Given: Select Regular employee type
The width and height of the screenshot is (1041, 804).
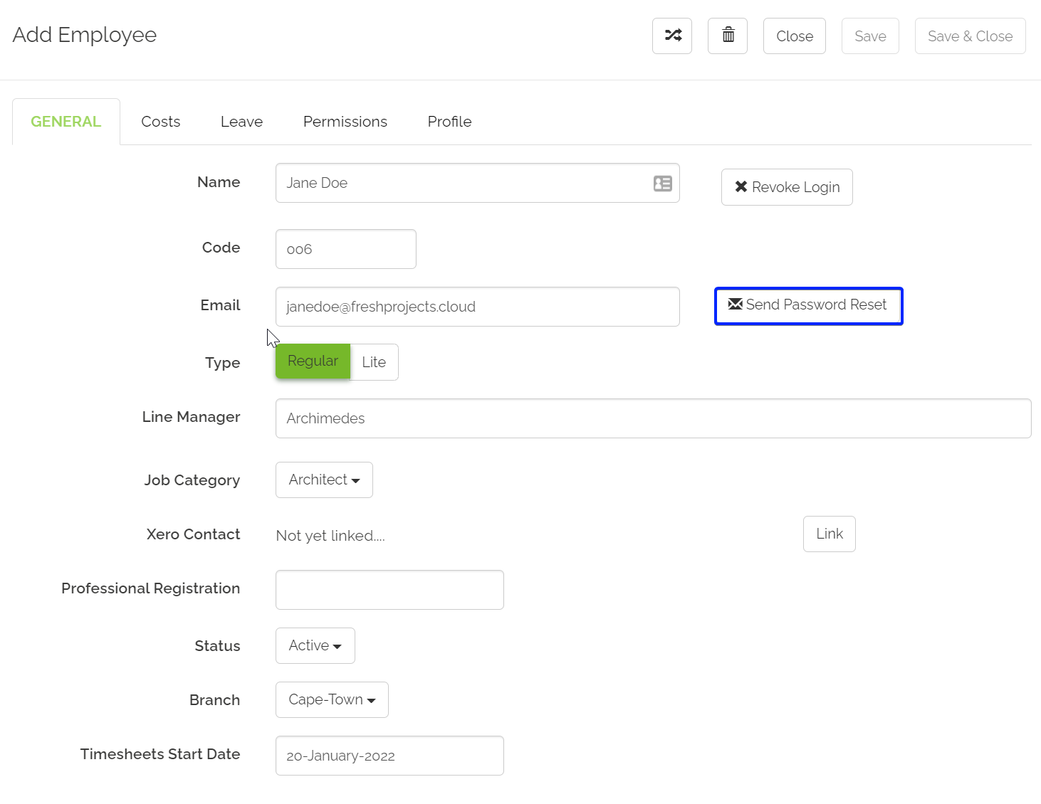Looking at the screenshot, I should [313, 361].
